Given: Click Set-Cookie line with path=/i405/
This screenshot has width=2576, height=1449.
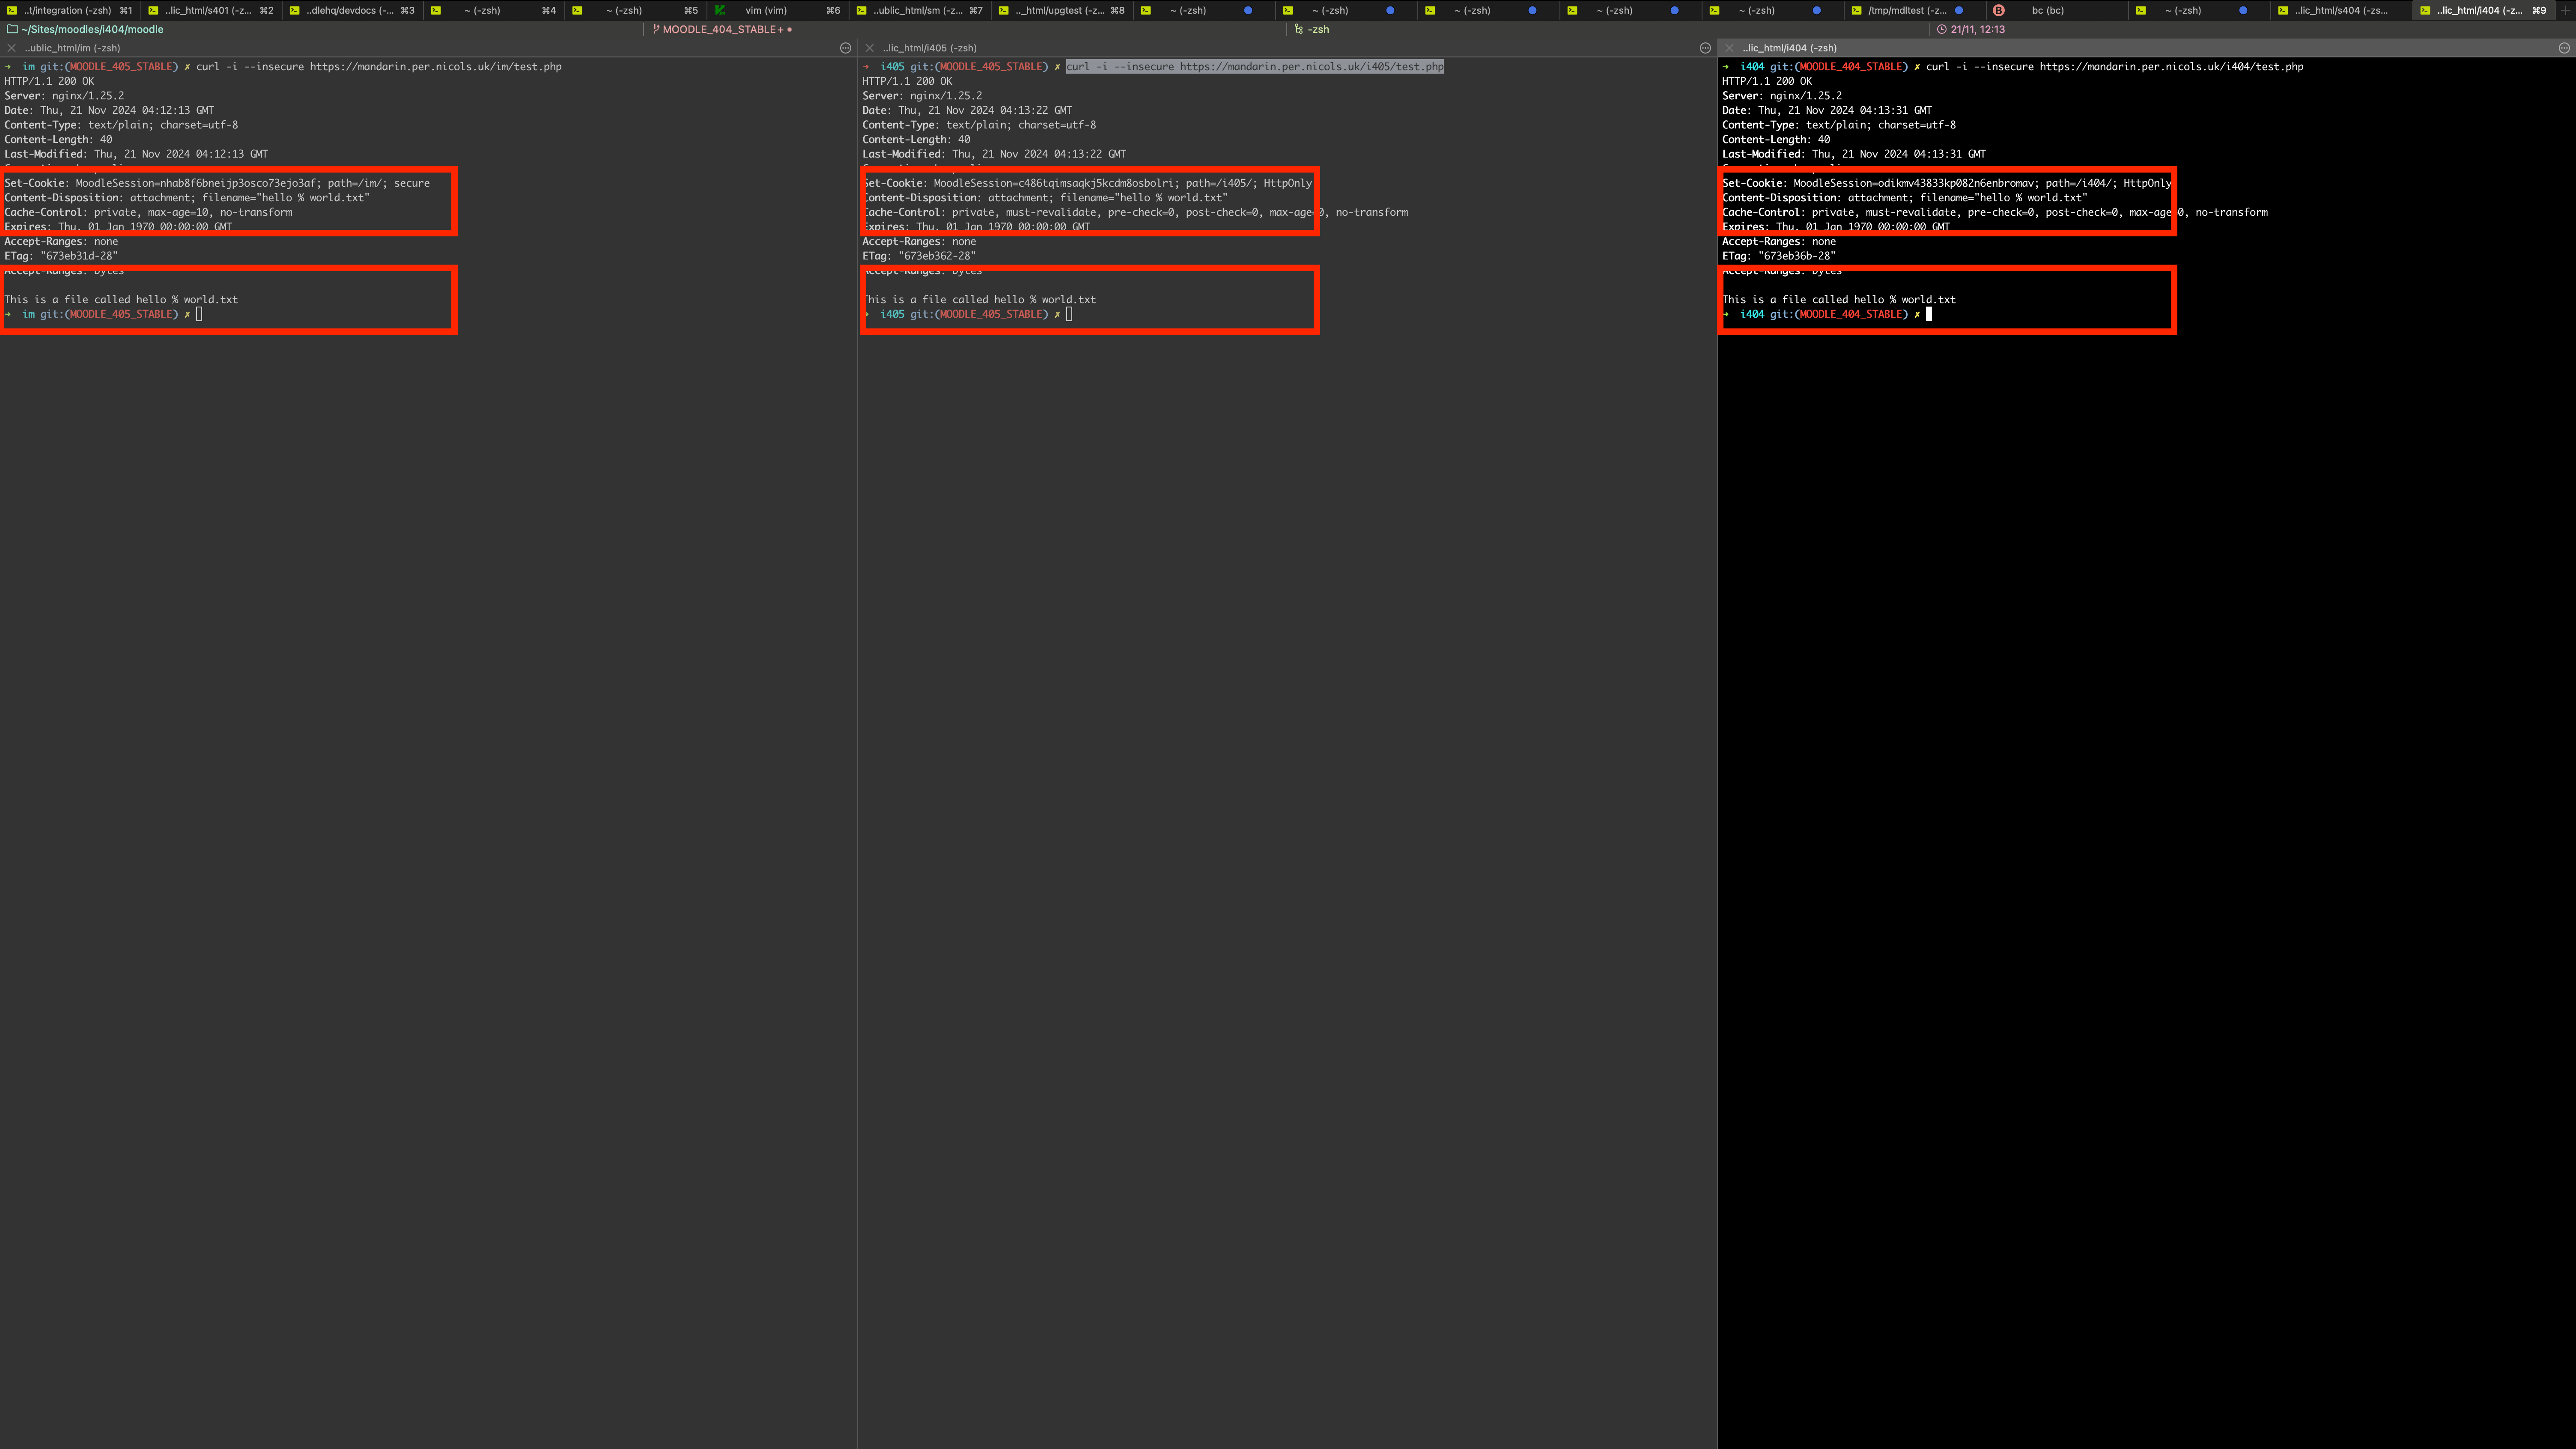Looking at the screenshot, I should [x=1087, y=183].
